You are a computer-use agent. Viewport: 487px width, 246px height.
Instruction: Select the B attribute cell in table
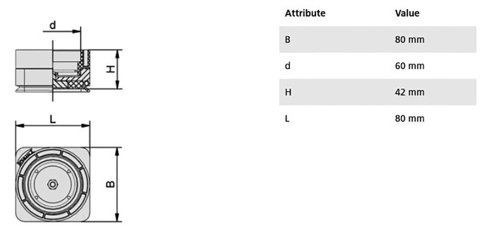click(x=287, y=39)
